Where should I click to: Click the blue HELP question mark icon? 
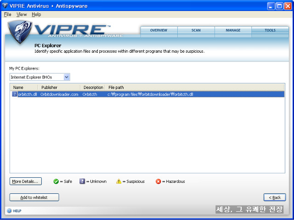9,211
